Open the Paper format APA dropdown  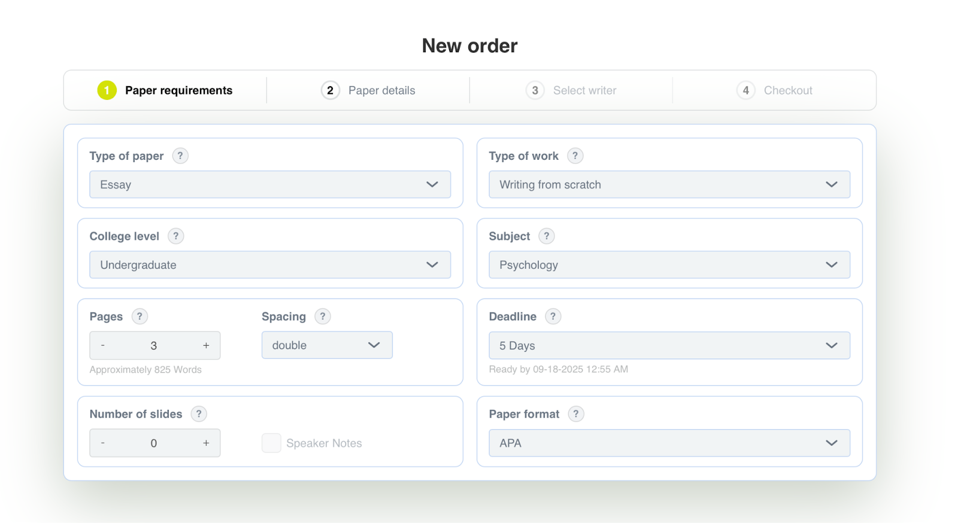pos(669,443)
